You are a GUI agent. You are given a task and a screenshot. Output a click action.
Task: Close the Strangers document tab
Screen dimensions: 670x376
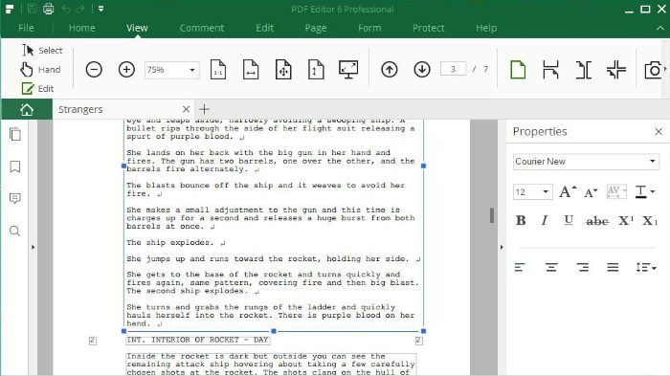coord(186,109)
